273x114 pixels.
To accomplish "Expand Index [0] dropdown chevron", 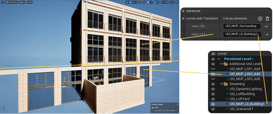I will click(267, 26).
